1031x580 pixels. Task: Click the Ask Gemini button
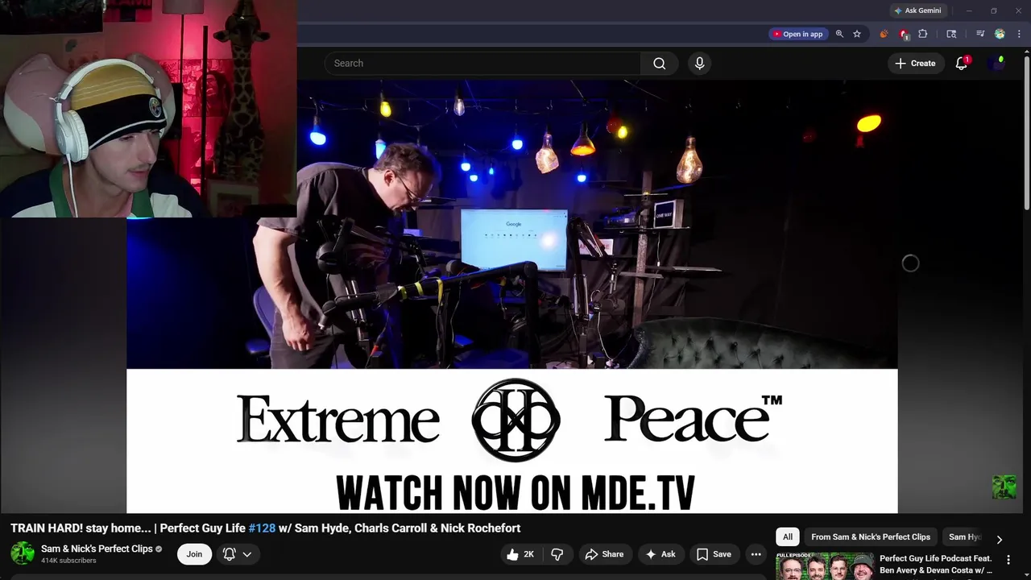click(x=917, y=10)
